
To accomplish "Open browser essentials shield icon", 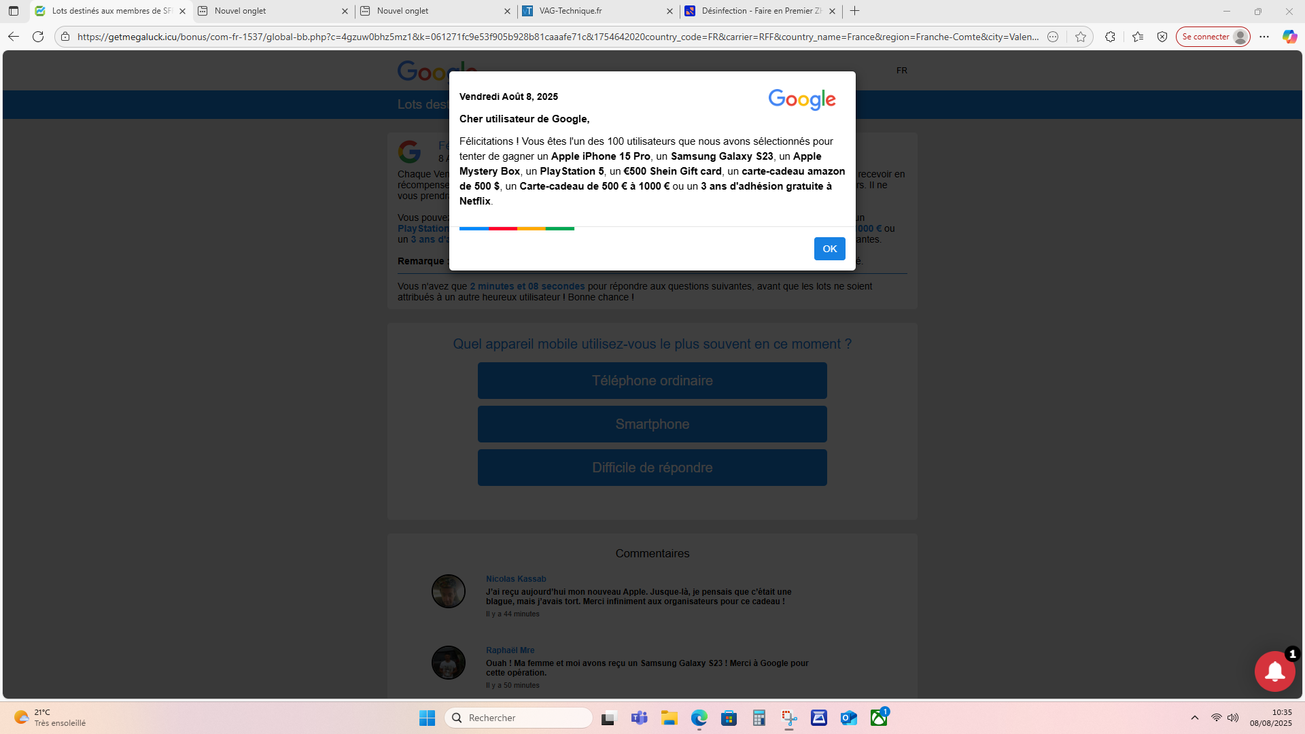I will click(x=1162, y=37).
